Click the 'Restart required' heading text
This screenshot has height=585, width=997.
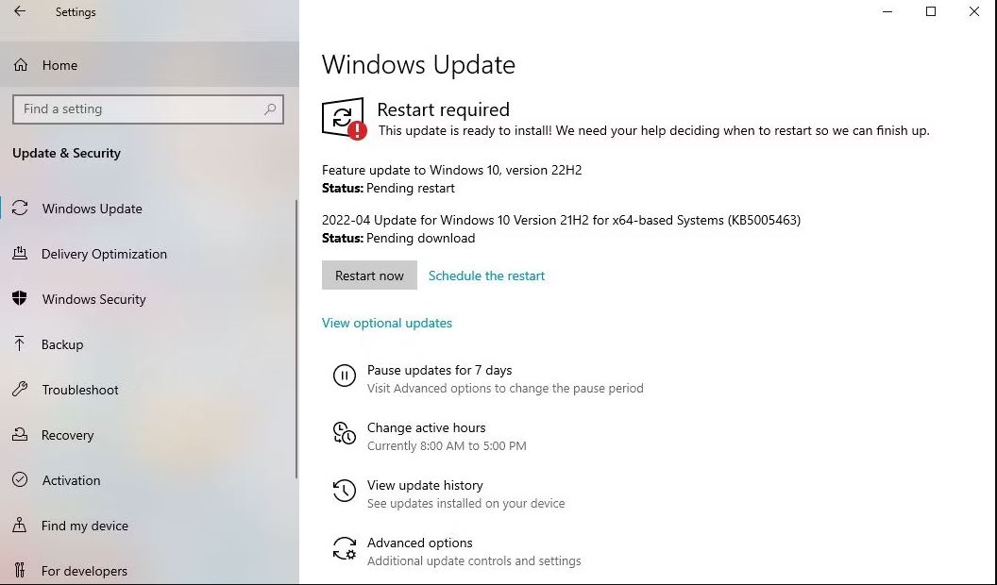443,109
